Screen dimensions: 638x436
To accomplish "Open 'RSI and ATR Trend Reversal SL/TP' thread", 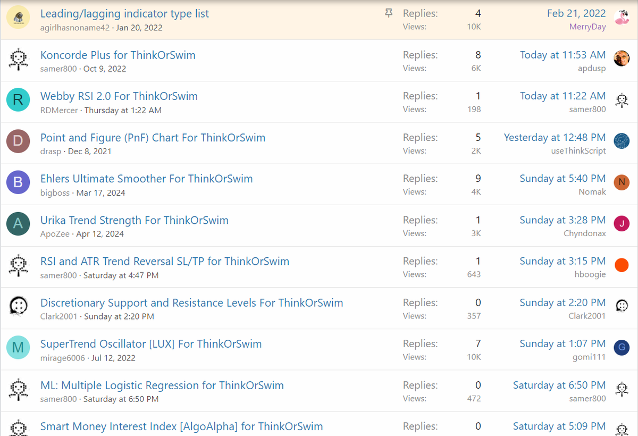I will pyautogui.click(x=165, y=261).
